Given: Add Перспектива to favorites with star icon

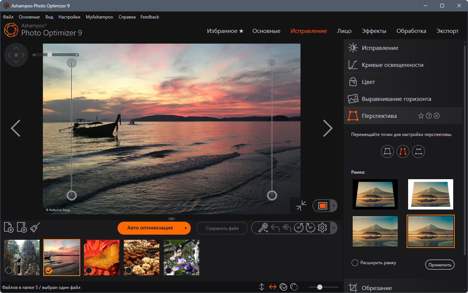Looking at the screenshot, I should pyautogui.click(x=421, y=116).
